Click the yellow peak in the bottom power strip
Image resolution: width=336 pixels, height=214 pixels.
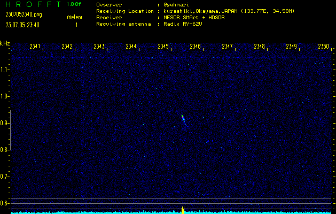(183, 210)
